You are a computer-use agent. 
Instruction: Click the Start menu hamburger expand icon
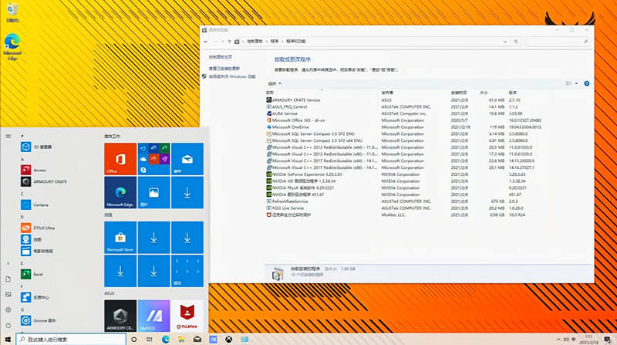pyautogui.click(x=8, y=137)
